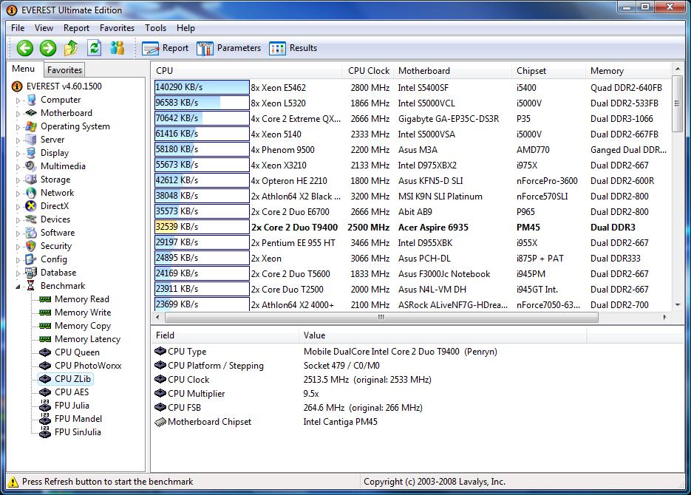Open the Memory Copy benchmark
691x495 pixels.
(x=83, y=326)
